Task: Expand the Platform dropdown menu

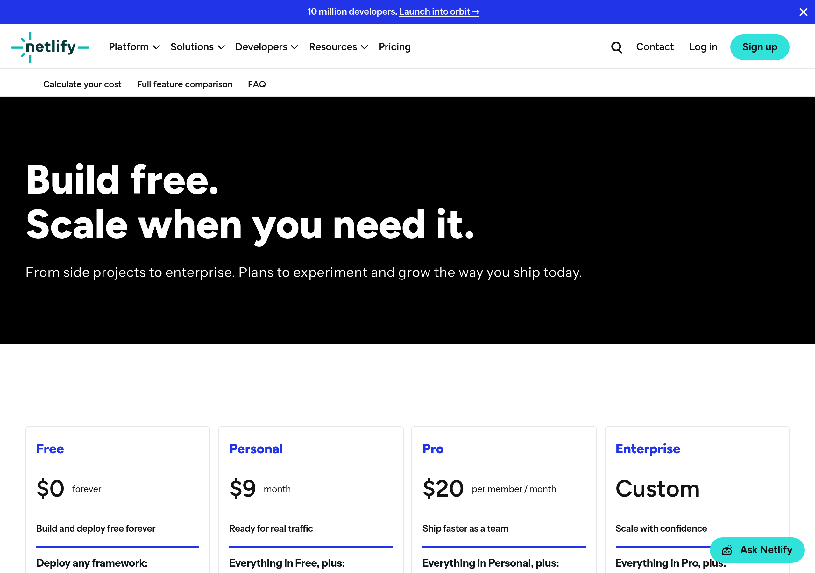Action: tap(134, 47)
